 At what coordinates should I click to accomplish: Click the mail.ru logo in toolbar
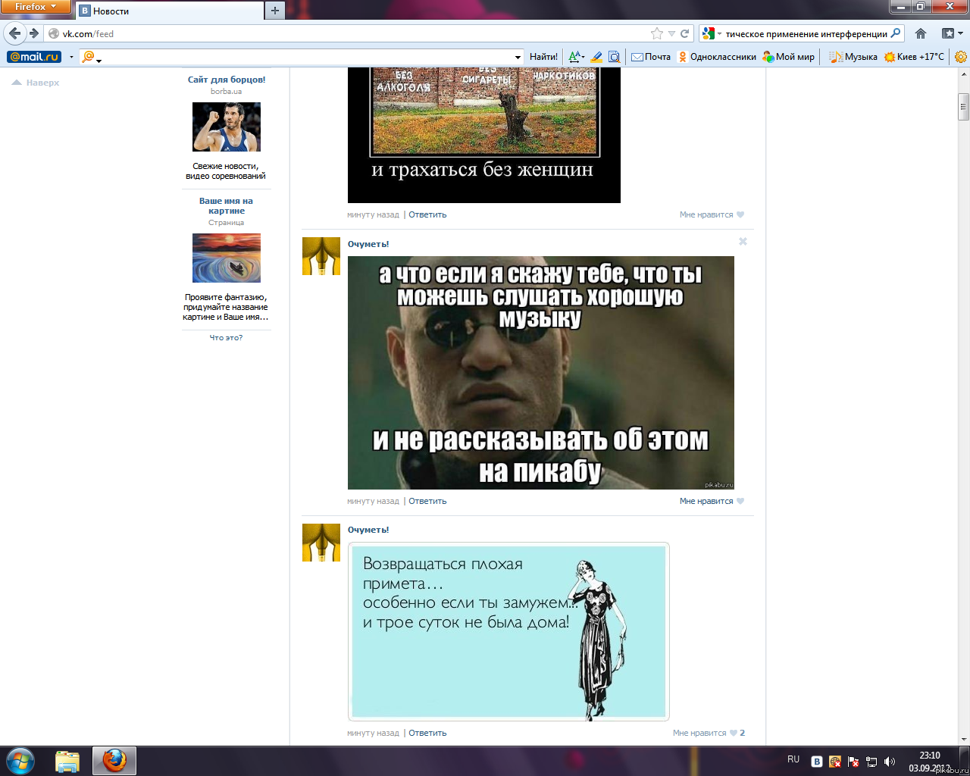34,57
